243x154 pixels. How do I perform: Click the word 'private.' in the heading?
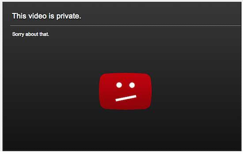(x=68, y=16)
